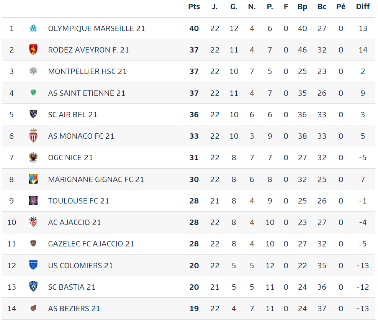This screenshot has width=378, height=320.
Task: Click the Marignane Gignac FC logo
Action: [x=33, y=179]
